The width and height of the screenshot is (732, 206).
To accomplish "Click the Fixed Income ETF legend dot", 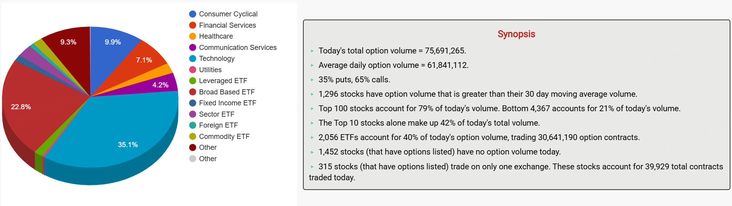I will (192, 103).
